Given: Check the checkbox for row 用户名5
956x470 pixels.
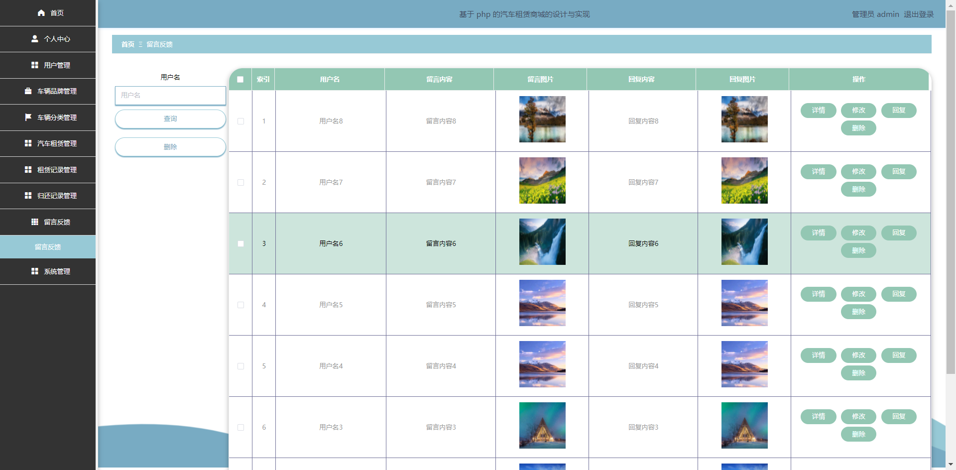Looking at the screenshot, I should point(240,305).
